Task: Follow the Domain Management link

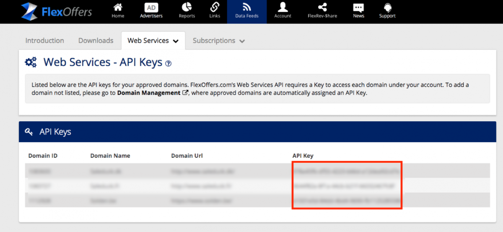Action: pos(149,93)
